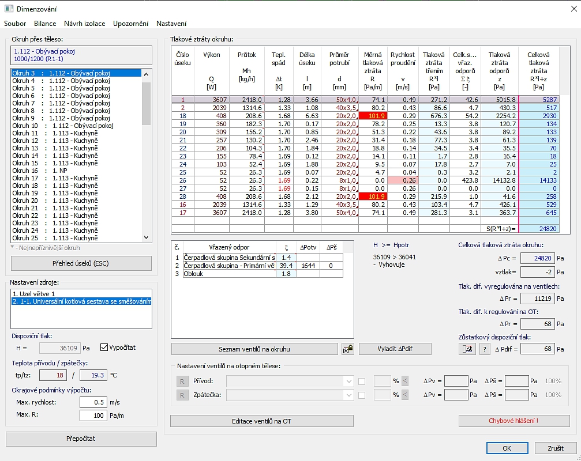581x461 pixels.
Task: Click the 'Oblouk' resistance row
Action: (230, 274)
